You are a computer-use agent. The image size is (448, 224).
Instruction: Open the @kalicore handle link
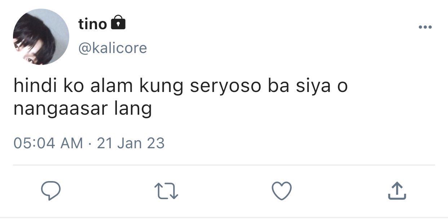[x=113, y=48]
